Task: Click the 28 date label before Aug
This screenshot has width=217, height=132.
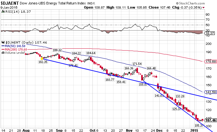Action: 19,130
